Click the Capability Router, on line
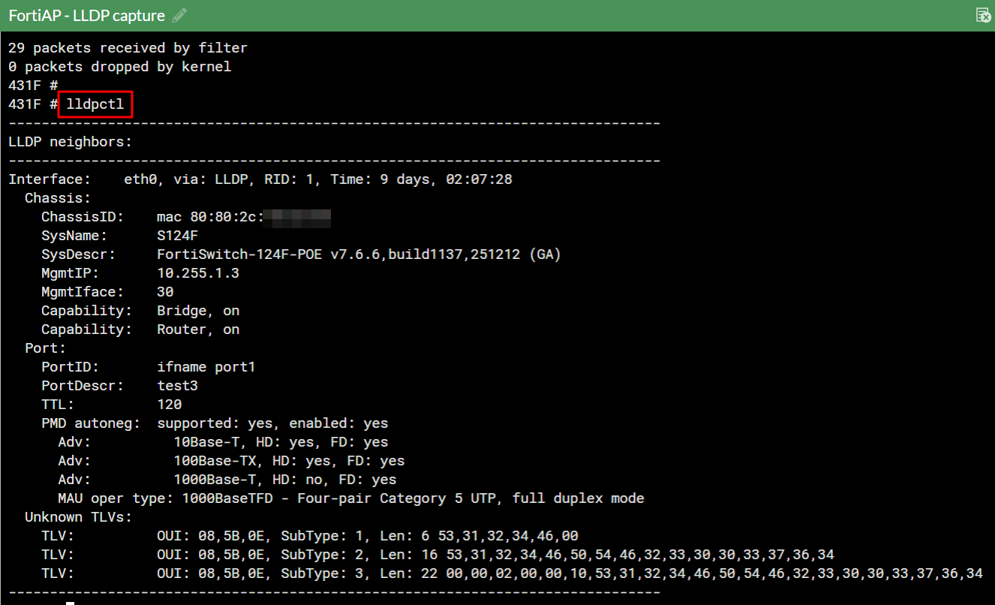The height and width of the screenshot is (605, 995). coord(140,330)
